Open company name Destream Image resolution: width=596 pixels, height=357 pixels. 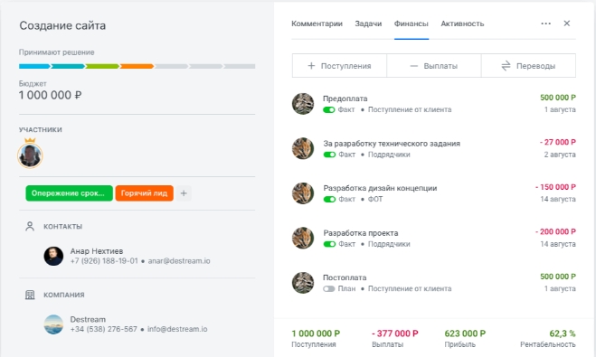(x=88, y=319)
